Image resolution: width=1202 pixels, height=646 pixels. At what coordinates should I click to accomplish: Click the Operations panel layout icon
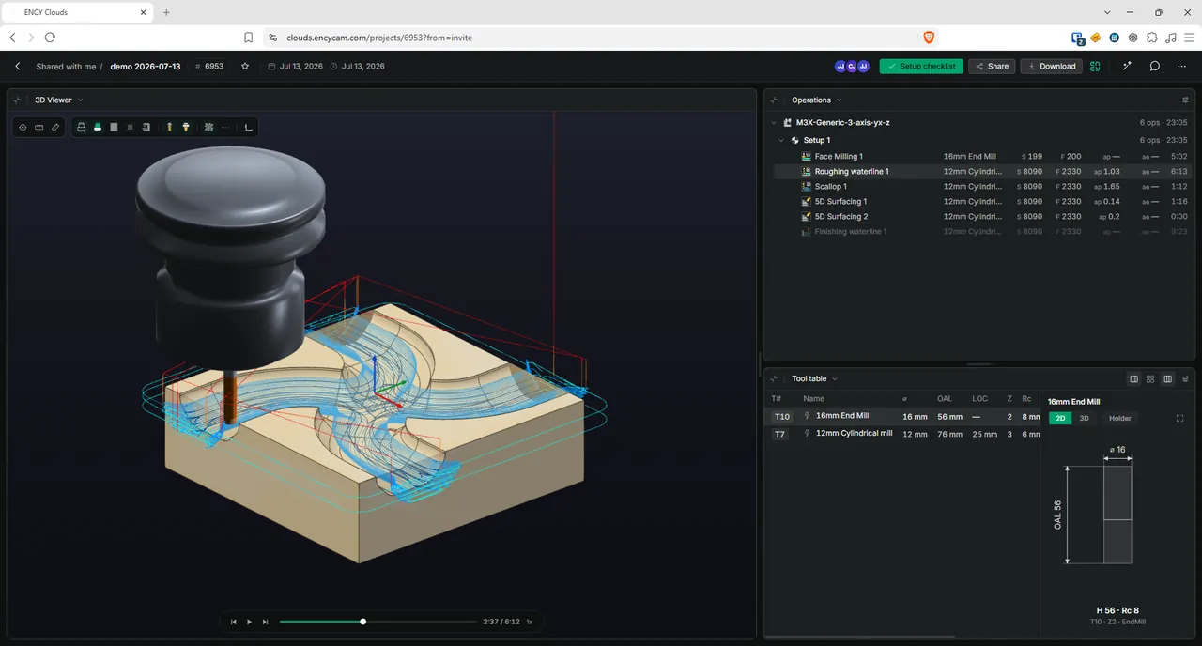[775, 100]
